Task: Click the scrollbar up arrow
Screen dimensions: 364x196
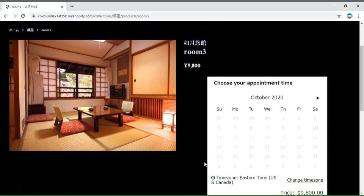Action: click(x=362, y=23)
